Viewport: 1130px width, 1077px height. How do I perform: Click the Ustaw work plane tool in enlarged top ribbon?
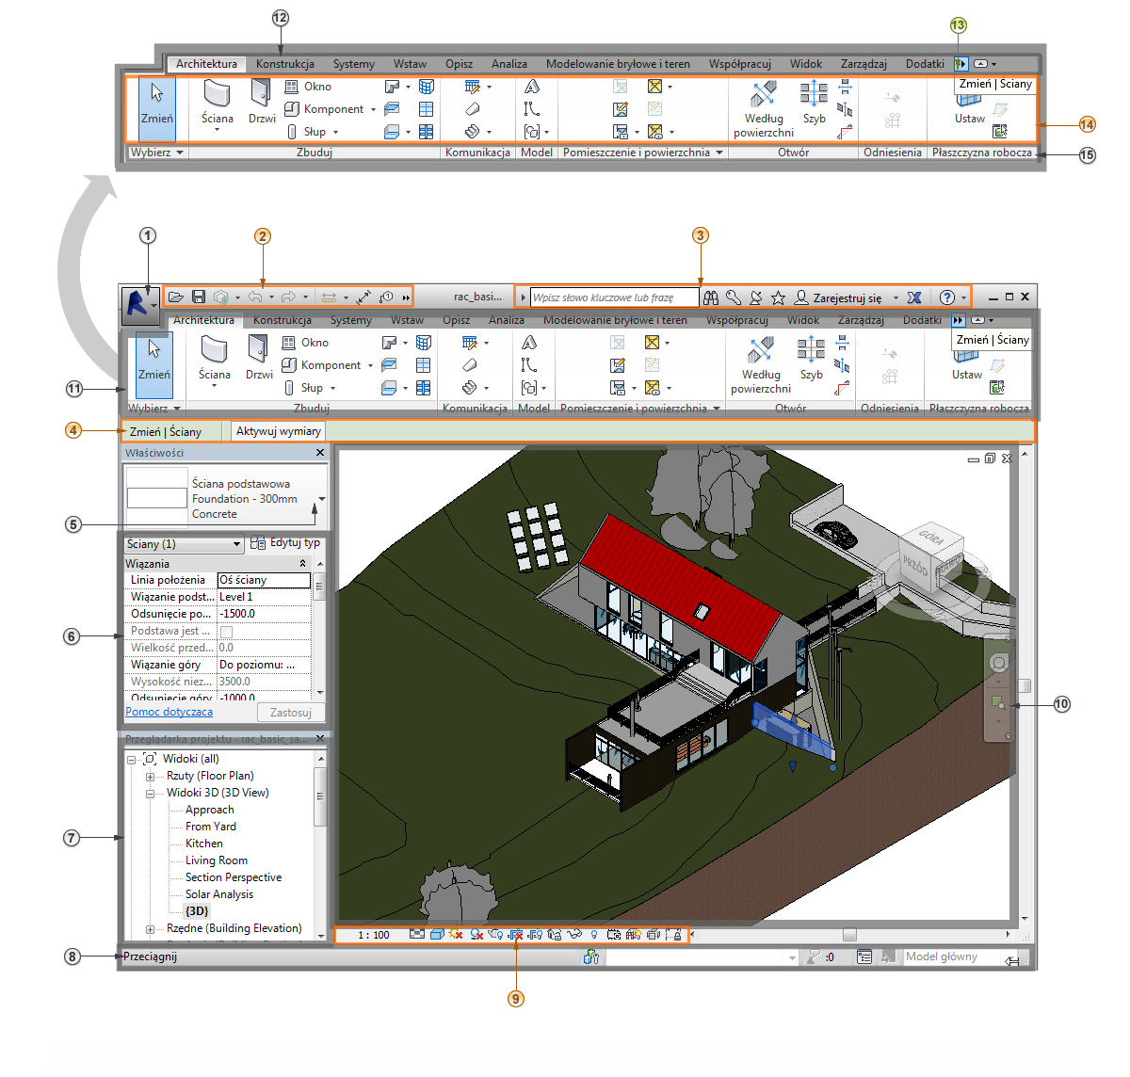[x=970, y=111]
